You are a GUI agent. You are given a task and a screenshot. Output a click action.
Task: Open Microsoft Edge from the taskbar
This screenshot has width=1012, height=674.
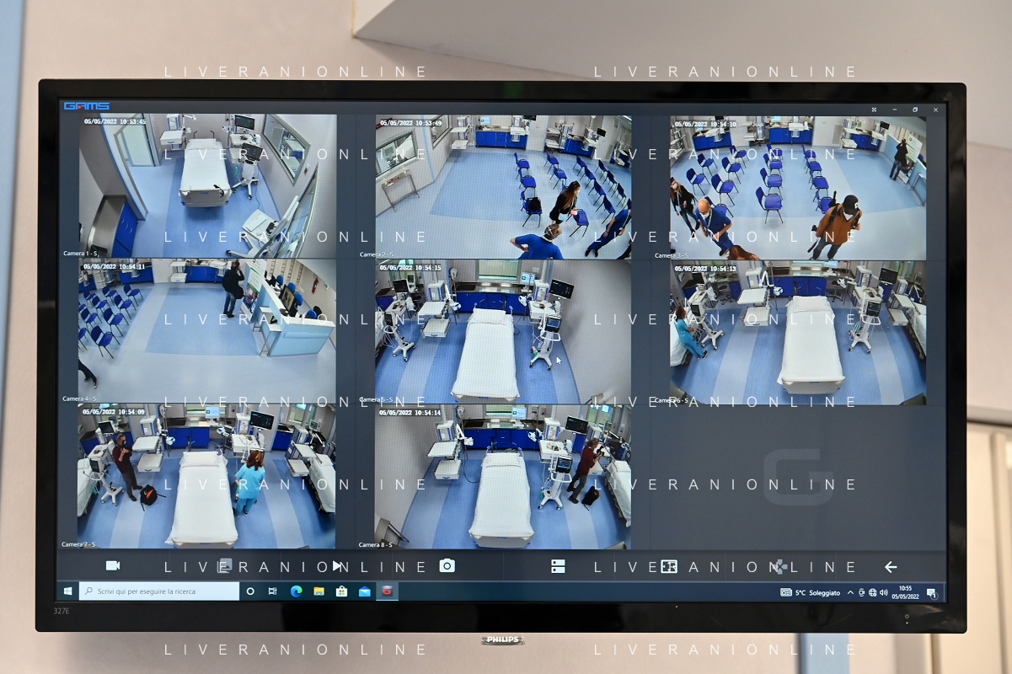(296, 591)
